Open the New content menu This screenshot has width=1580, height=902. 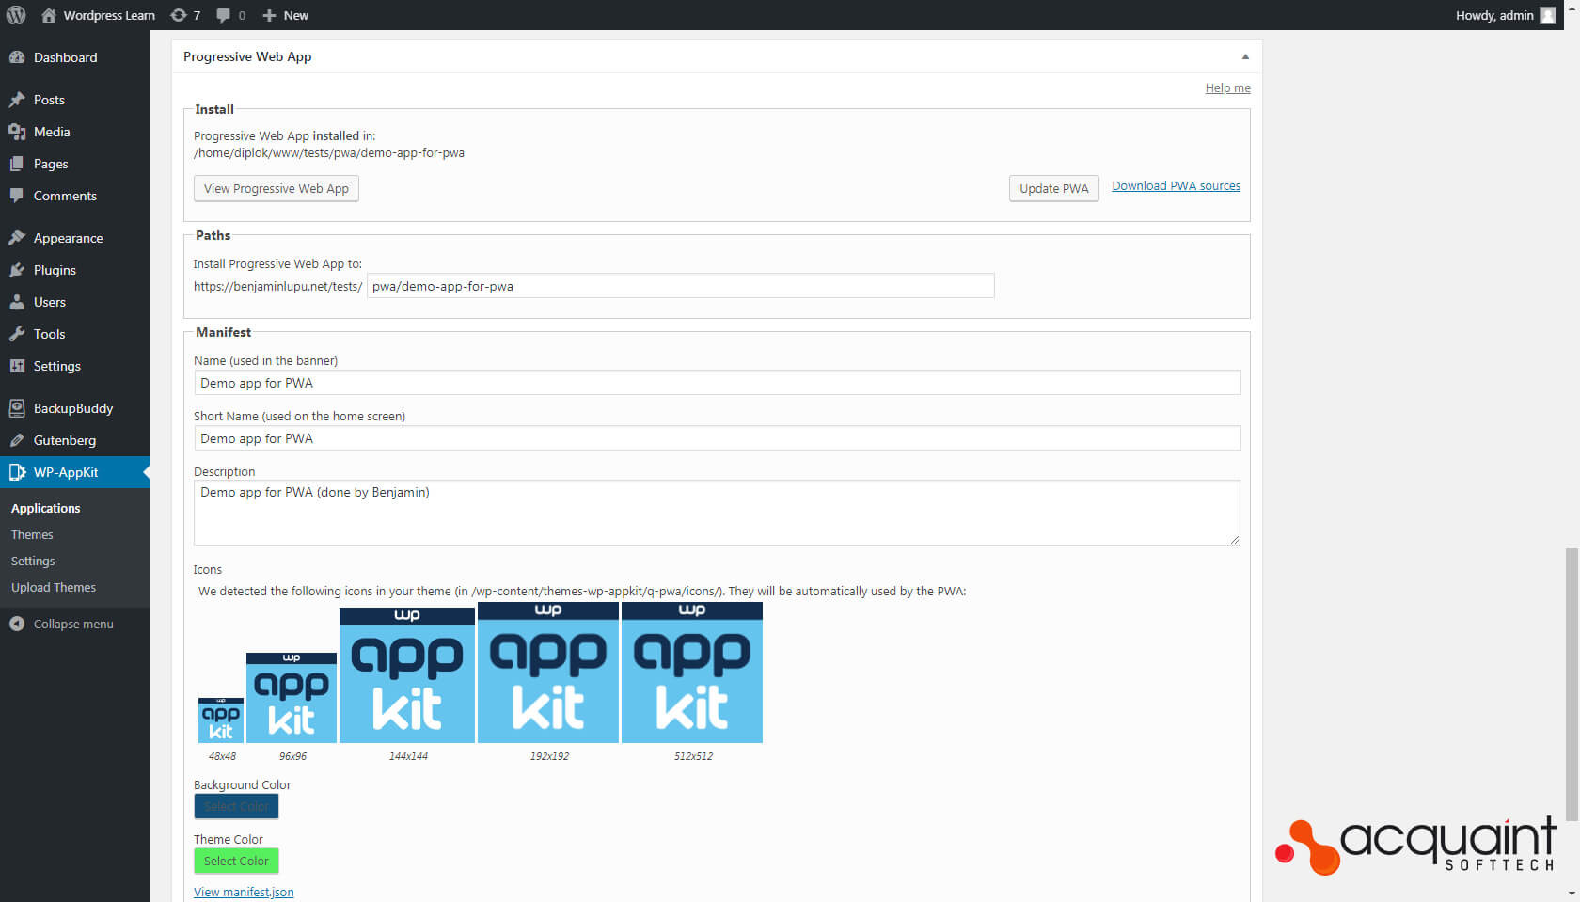click(x=286, y=15)
